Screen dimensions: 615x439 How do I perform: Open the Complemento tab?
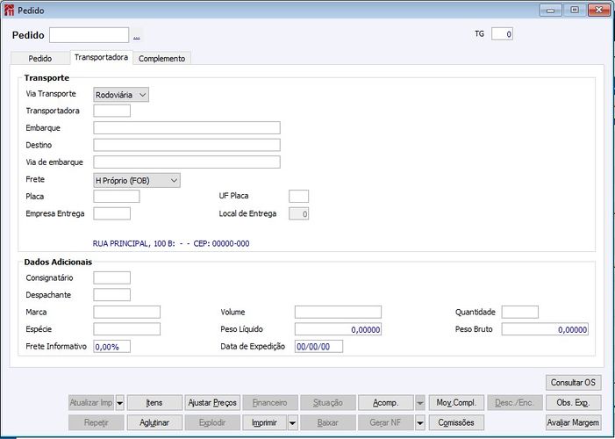click(x=161, y=59)
